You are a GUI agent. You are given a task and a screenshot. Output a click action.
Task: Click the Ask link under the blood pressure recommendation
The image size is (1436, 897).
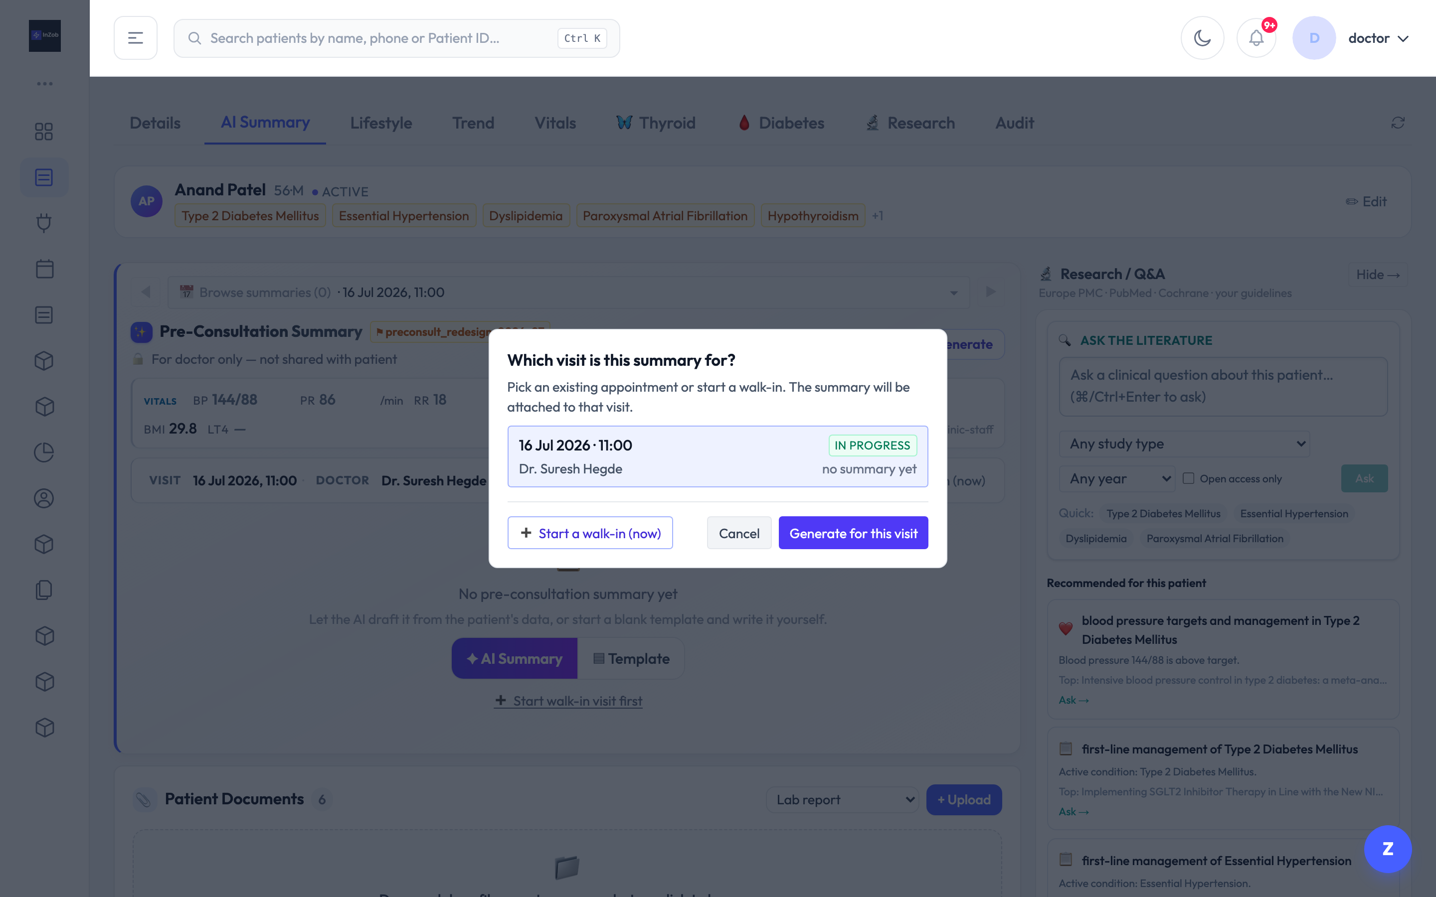click(x=1074, y=700)
